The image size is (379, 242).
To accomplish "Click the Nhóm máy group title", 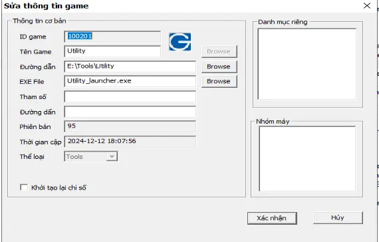I will (x=273, y=122).
